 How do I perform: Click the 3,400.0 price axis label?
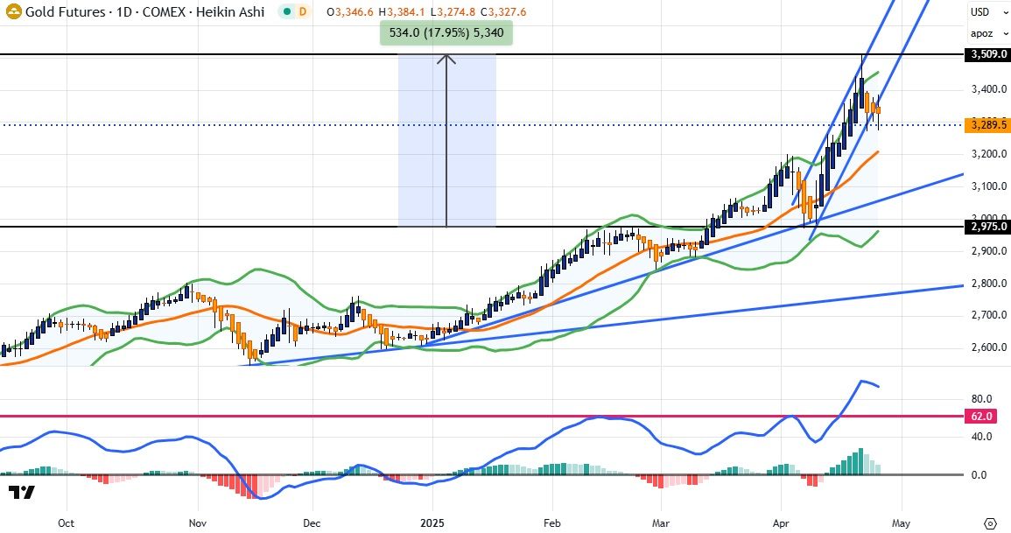(x=989, y=89)
